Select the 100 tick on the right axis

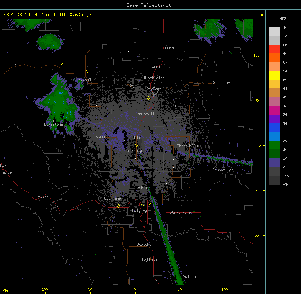(x=256, y=55)
